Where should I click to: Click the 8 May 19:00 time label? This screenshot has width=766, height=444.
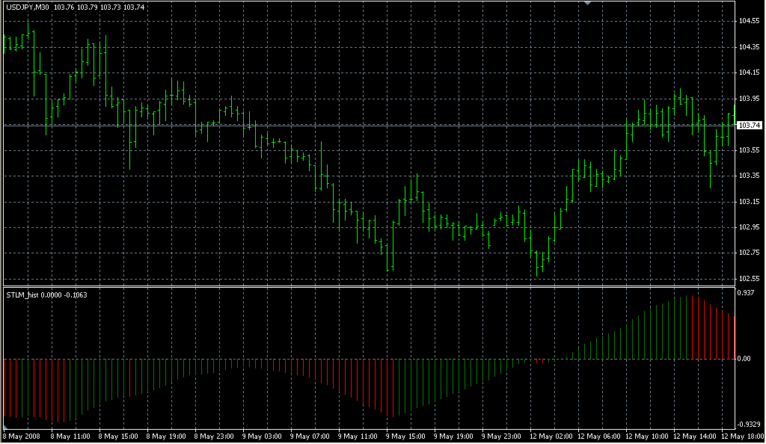click(x=166, y=437)
